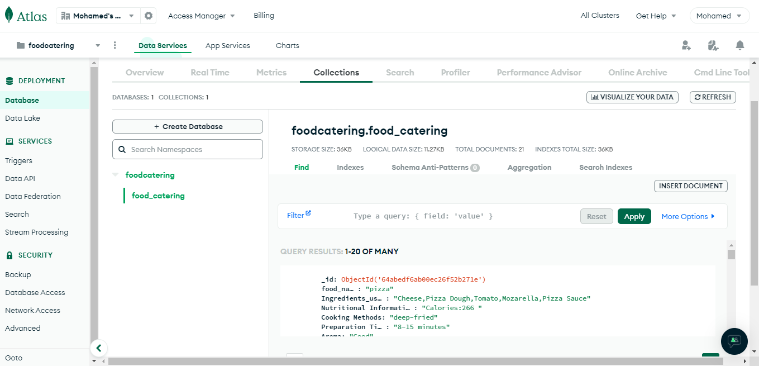Open Database in the sidebar

45,101
